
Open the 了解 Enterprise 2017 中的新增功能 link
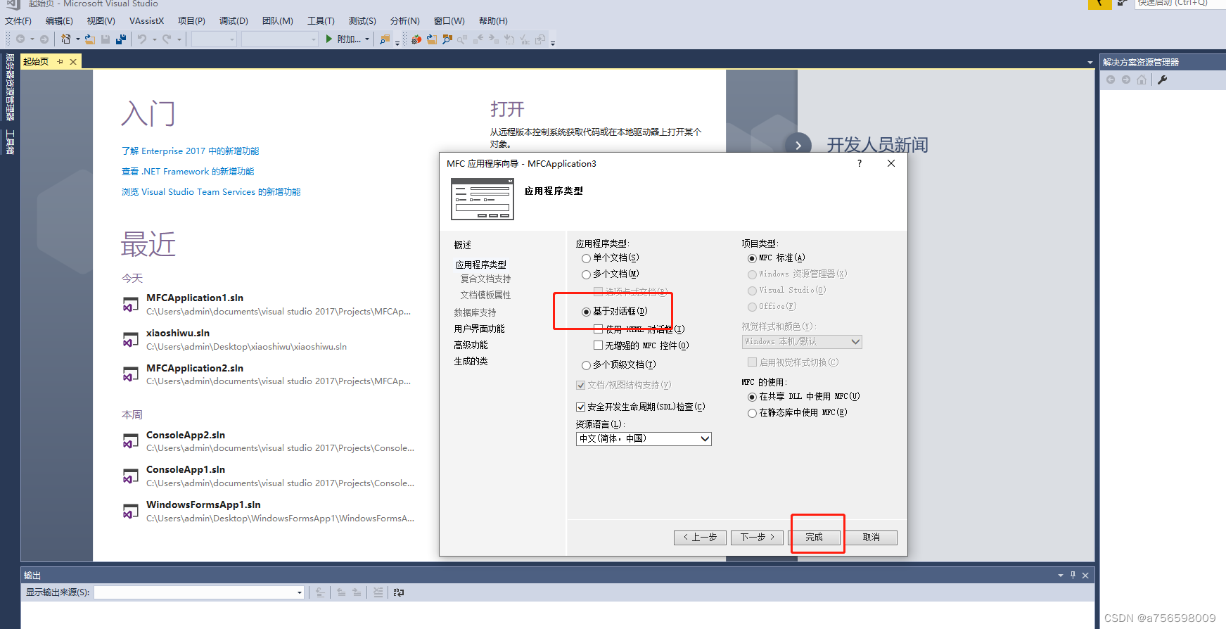[x=190, y=151]
